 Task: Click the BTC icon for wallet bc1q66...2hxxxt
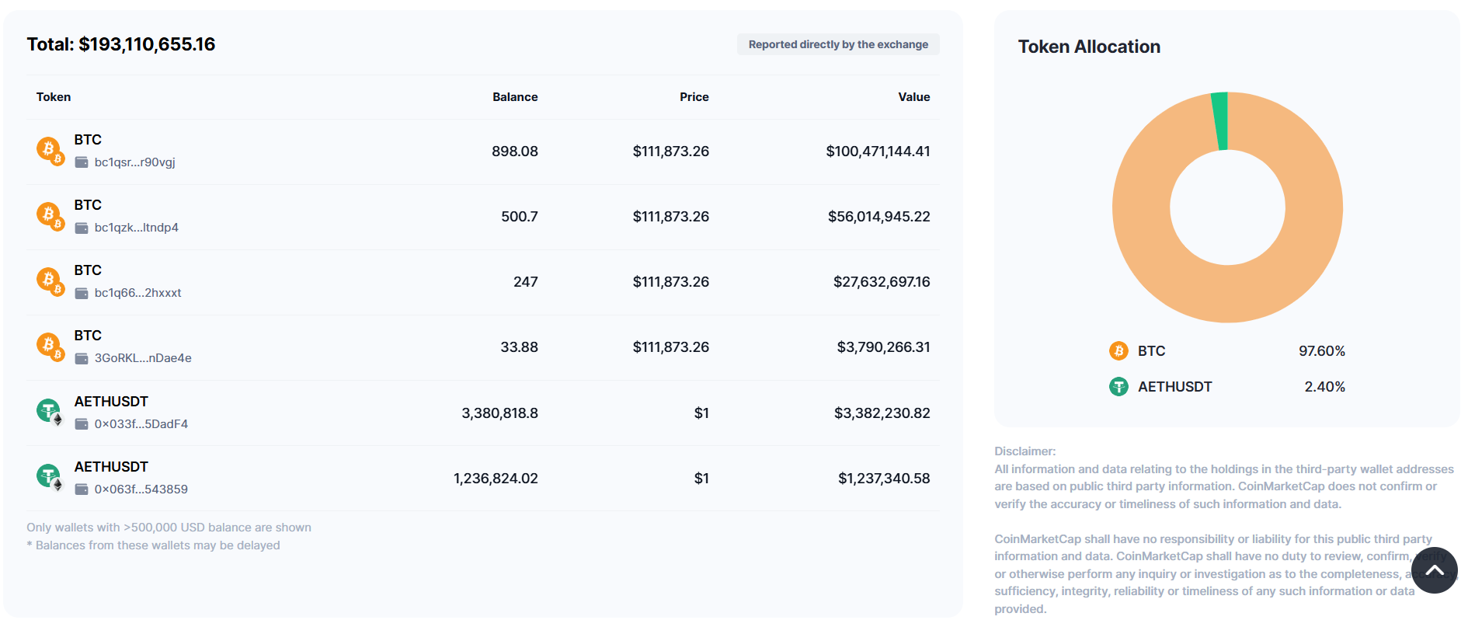click(49, 280)
